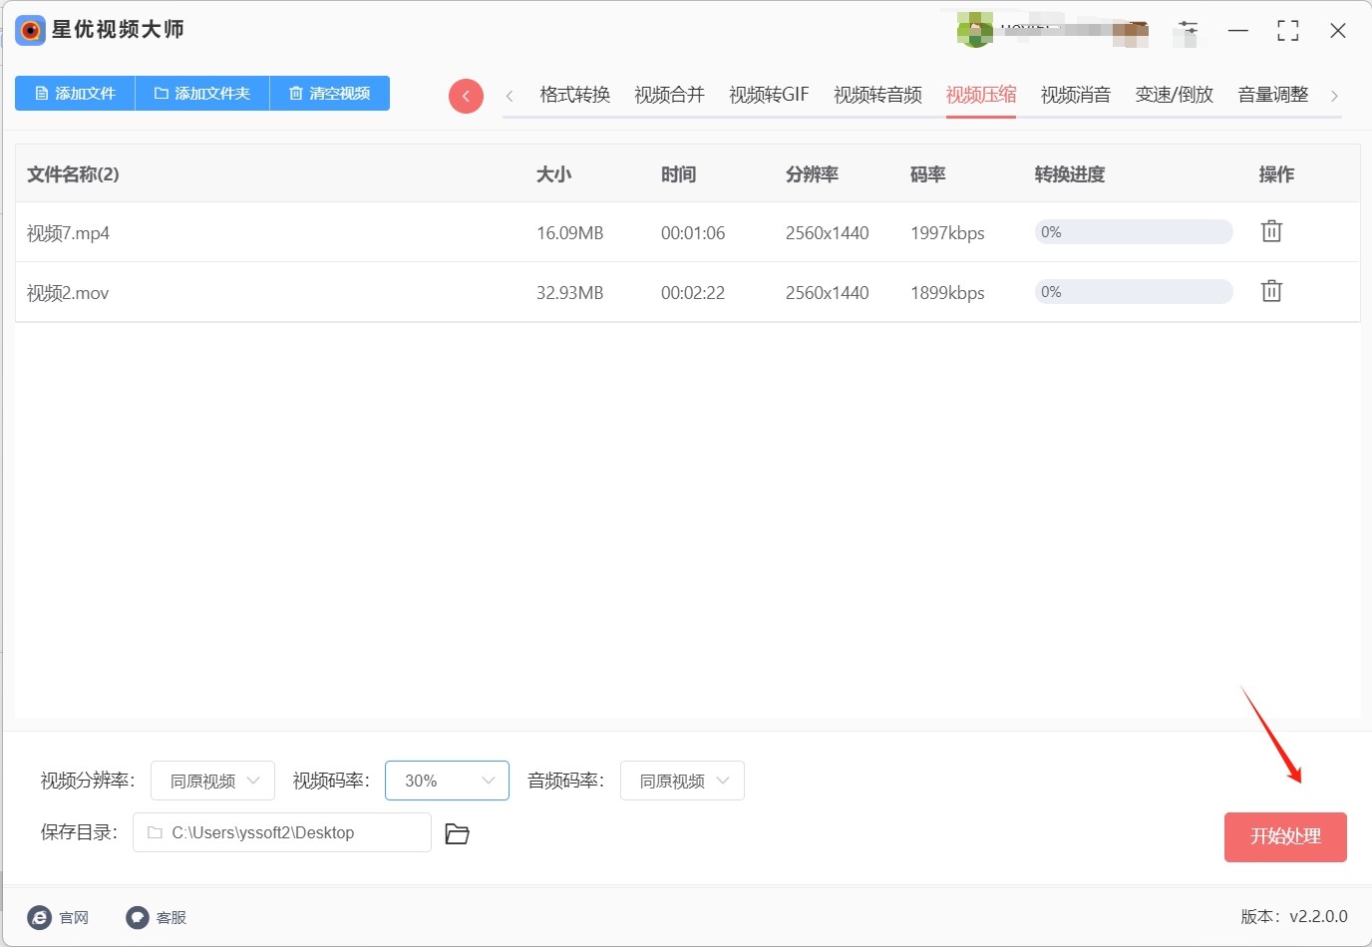Image resolution: width=1372 pixels, height=947 pixels.
Task: Switch to the 视频转GIF tab
Action: pyautogui.click(x=769, y=95)
